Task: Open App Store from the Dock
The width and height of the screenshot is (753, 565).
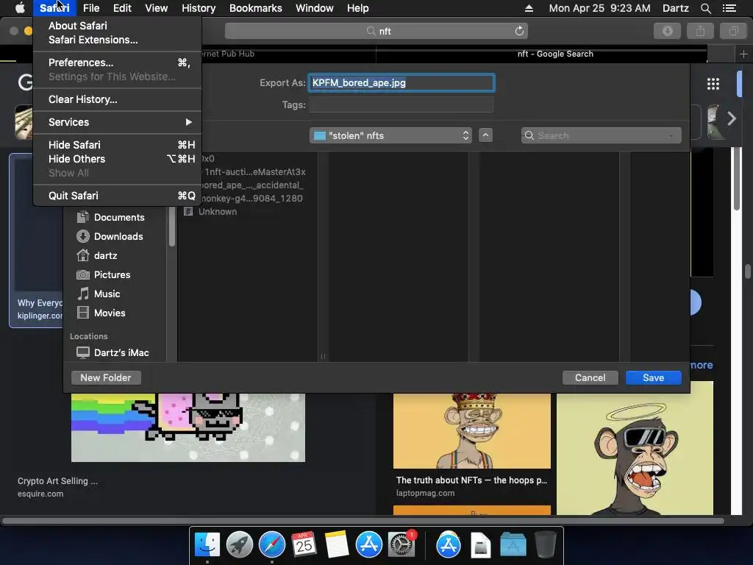Action: click(x=368, y=544)
